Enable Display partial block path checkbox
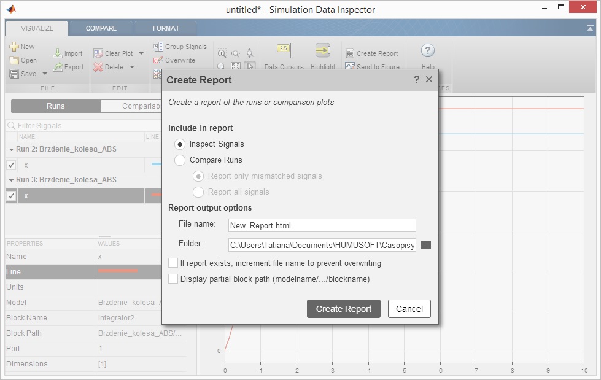Viewport: 601px width, 380px height. 173,279
